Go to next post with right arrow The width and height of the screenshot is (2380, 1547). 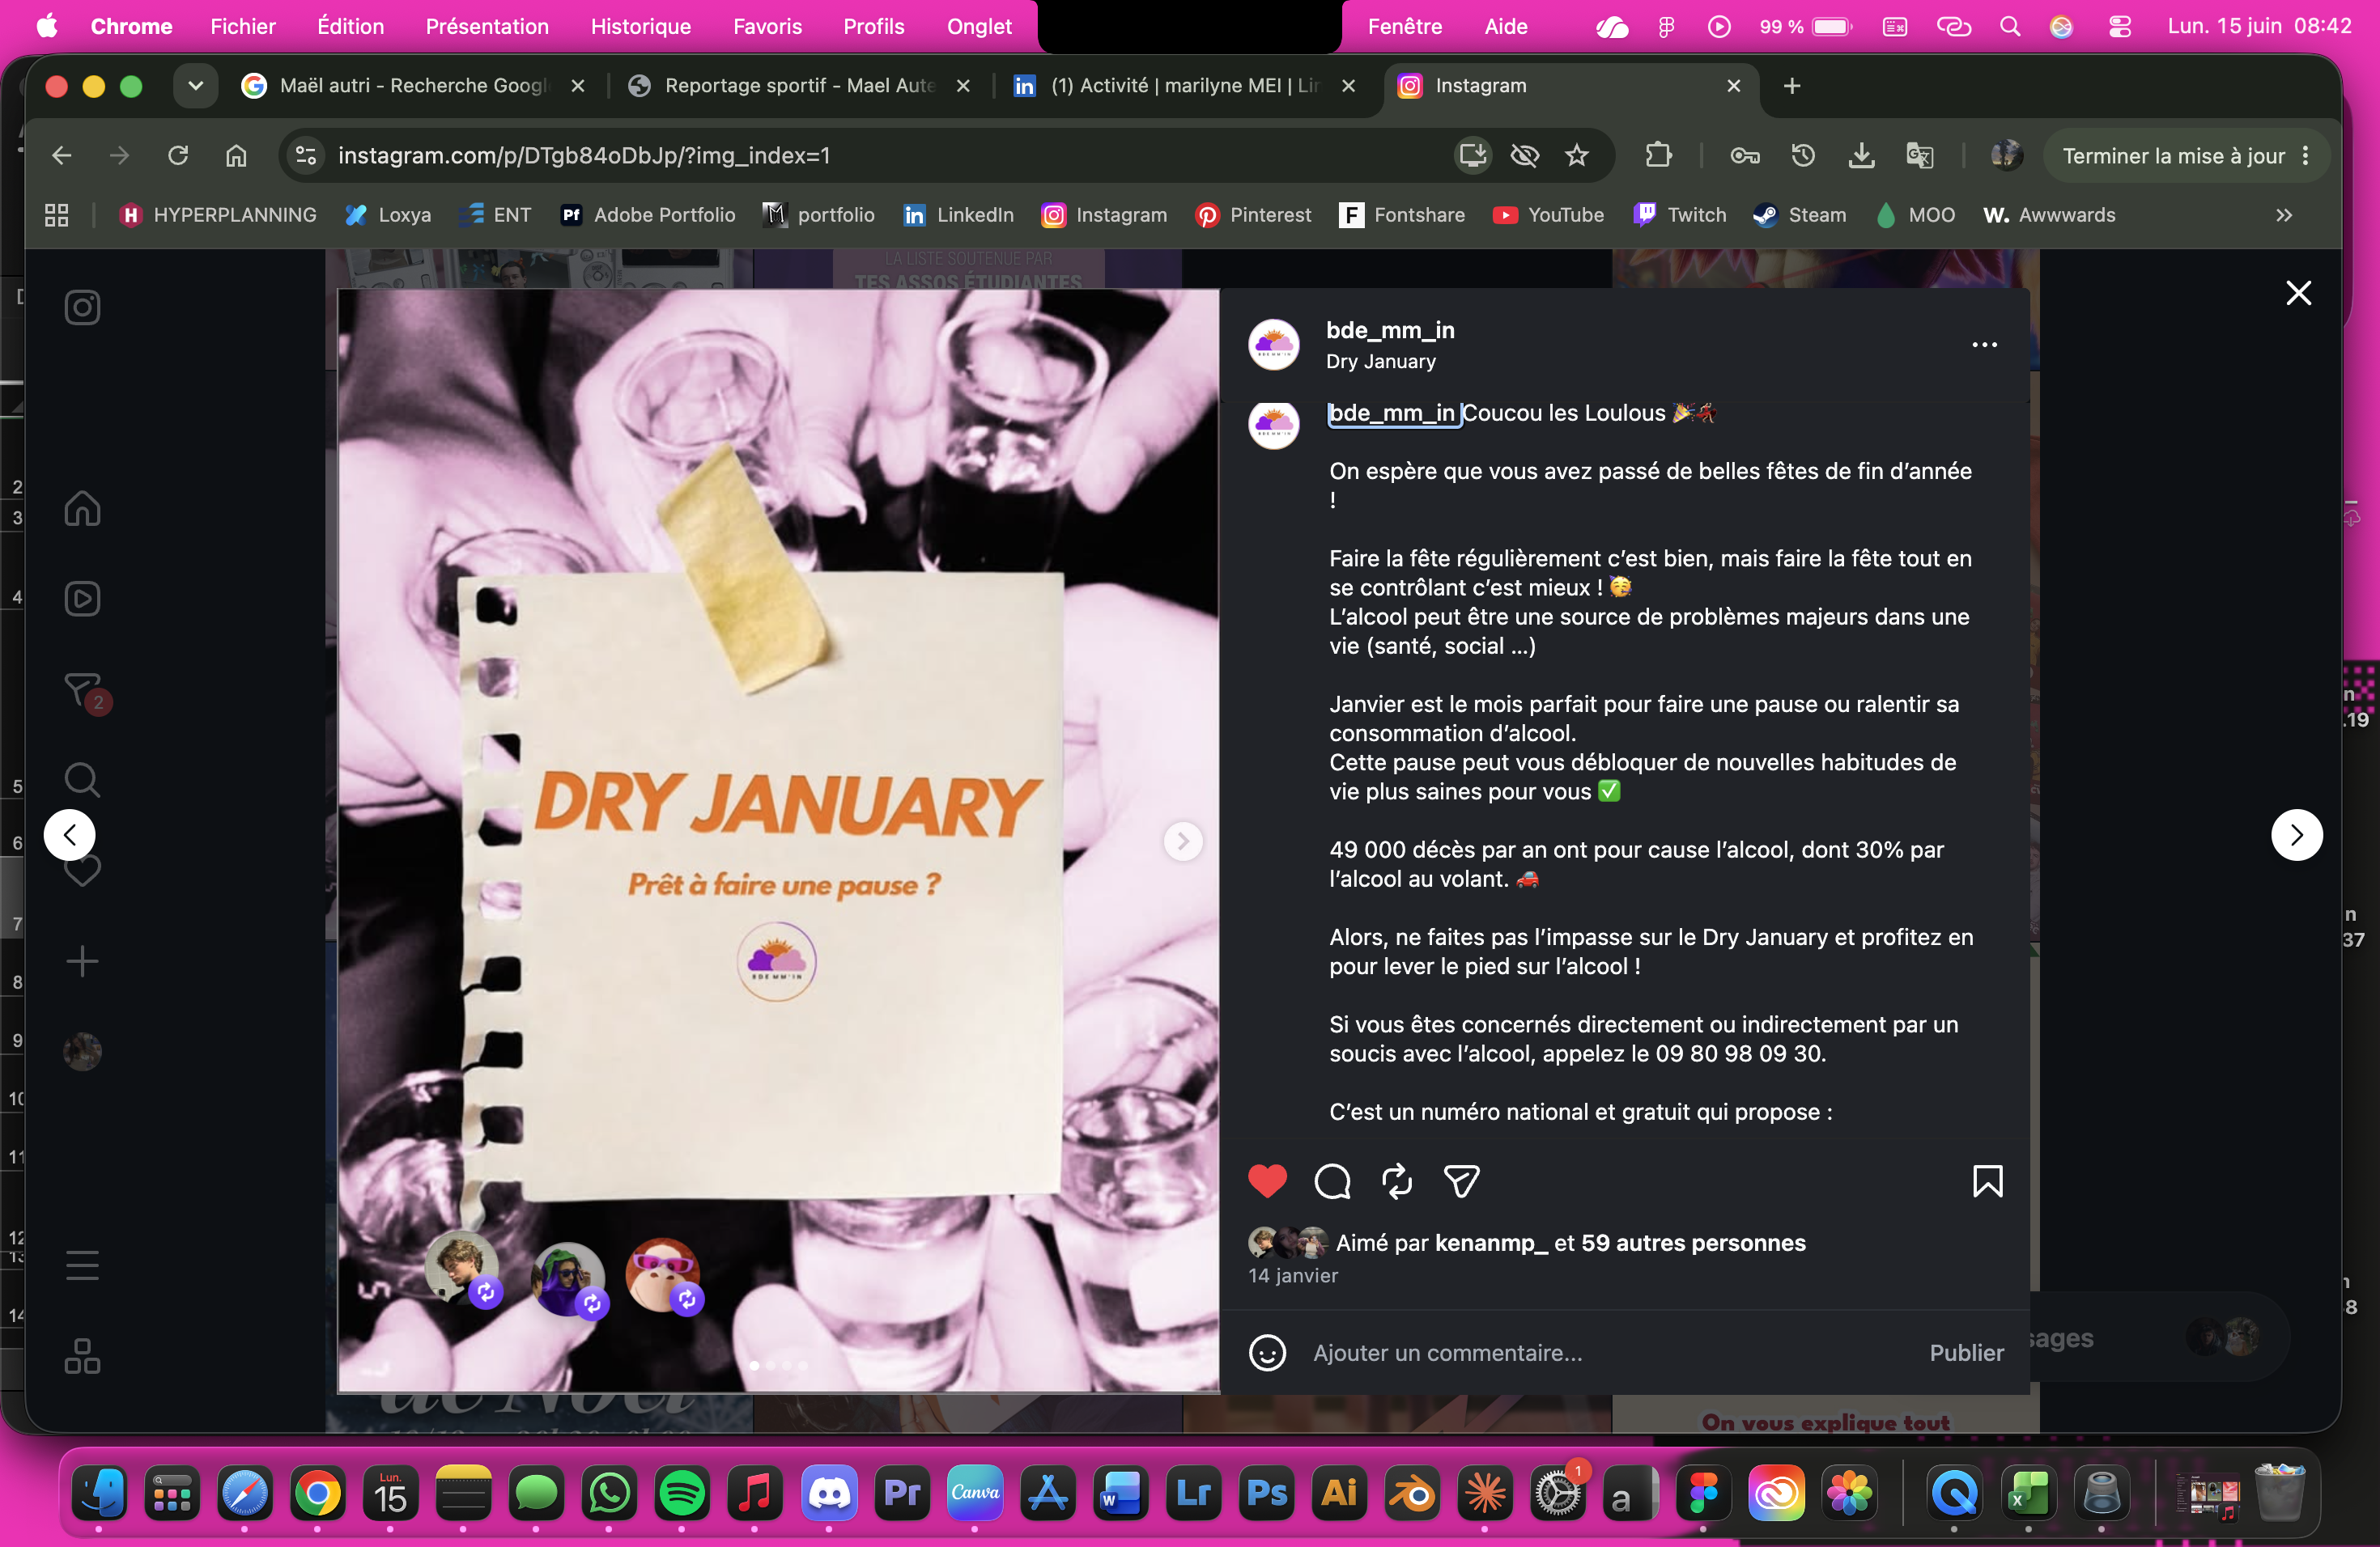click(x=2297, y=834)
